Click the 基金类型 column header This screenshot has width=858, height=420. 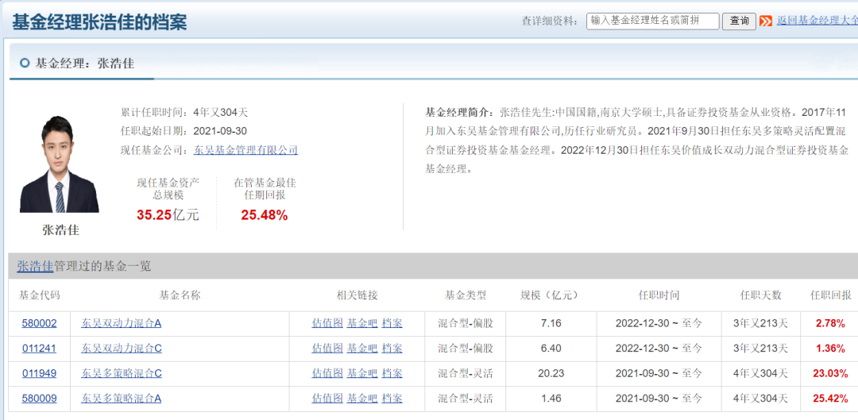[x=465, y=295]
